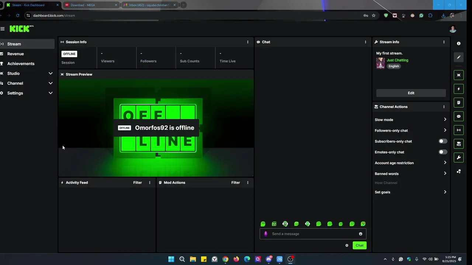Insert the heart-eyes emote at row end

(x=363, y=224)
